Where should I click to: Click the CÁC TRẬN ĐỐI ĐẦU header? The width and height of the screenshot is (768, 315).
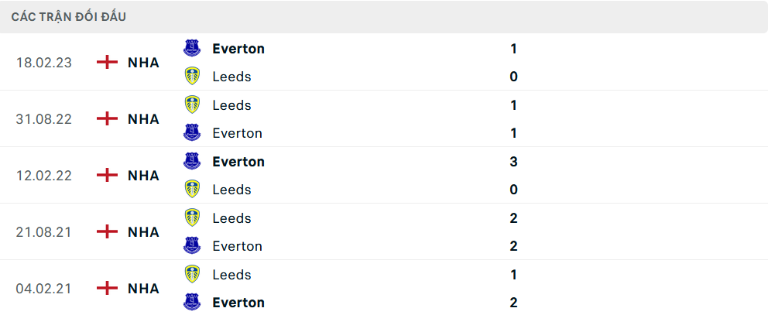pos(69,17)
